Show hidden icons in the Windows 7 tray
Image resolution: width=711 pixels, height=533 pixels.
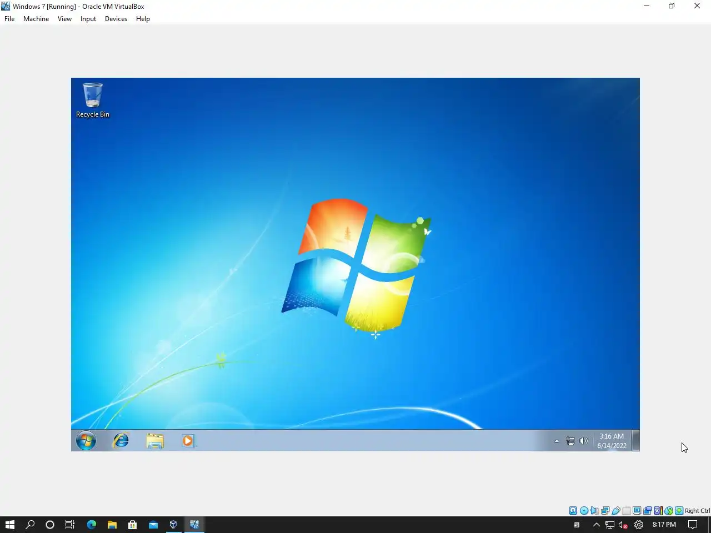(x=557, y=441)
